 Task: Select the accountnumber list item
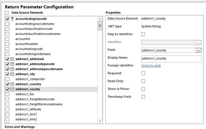coord(27,44)
